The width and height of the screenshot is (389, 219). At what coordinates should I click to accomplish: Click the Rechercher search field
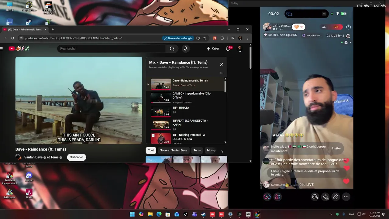[112, 49]
